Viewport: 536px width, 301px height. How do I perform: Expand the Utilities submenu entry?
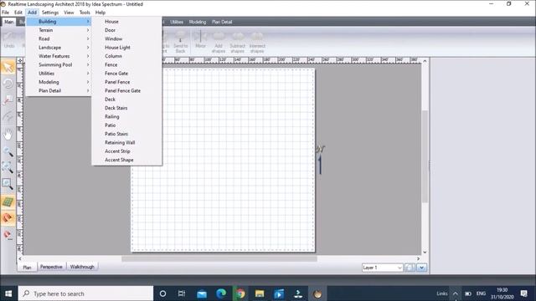pos(59,74)
